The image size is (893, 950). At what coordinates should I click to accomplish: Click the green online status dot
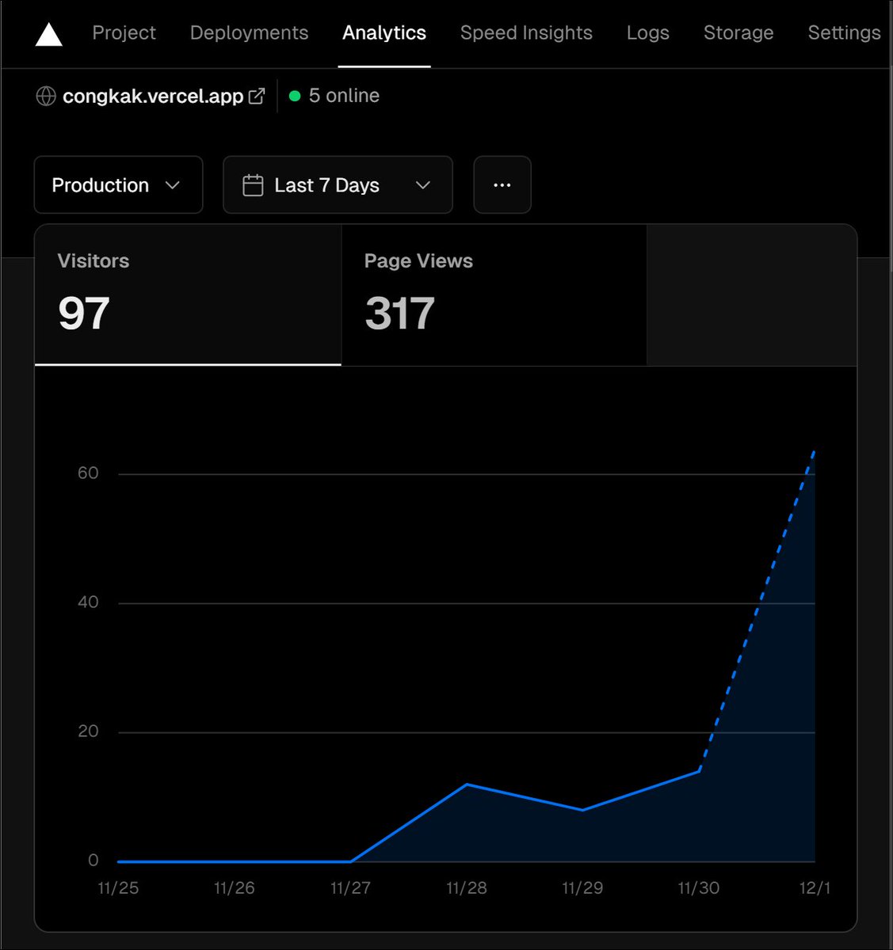pyautogui.click(x=295, y=96)
